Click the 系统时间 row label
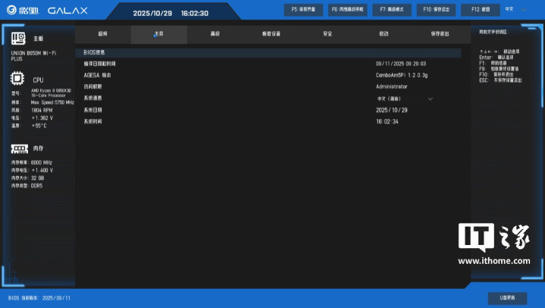 click(92, 121)
